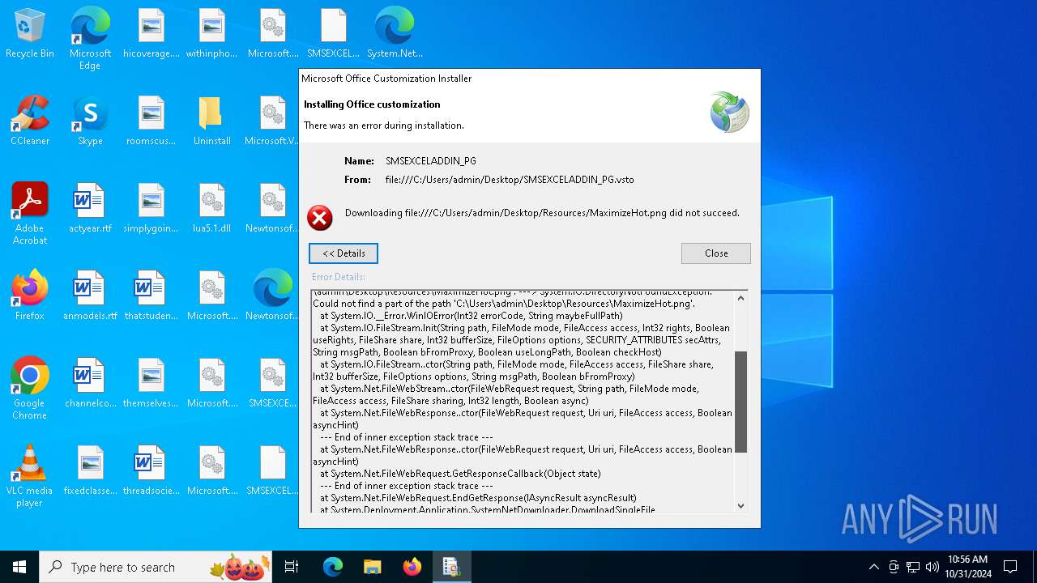Select the anmodels.rtf document

[90, 296]
